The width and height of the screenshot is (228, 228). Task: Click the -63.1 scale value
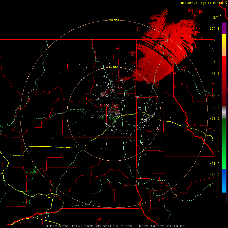tap(215, 152)
